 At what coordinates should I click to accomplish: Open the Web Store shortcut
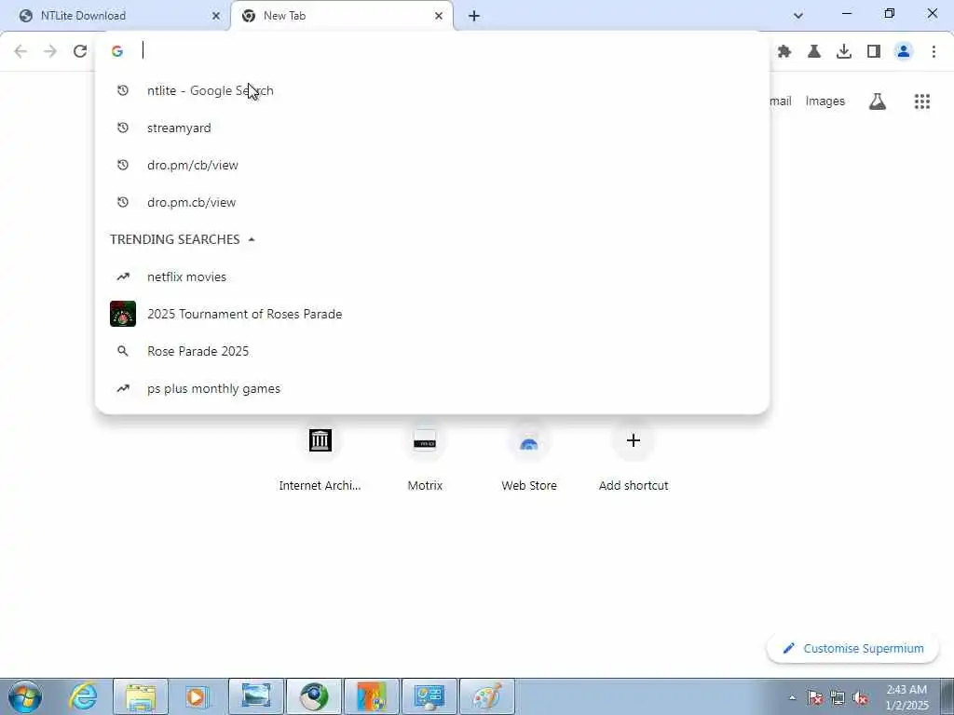tap(529, 456)
